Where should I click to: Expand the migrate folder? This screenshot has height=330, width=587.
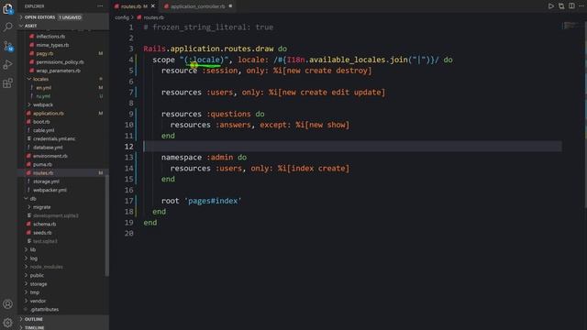(x=41, y=207)
